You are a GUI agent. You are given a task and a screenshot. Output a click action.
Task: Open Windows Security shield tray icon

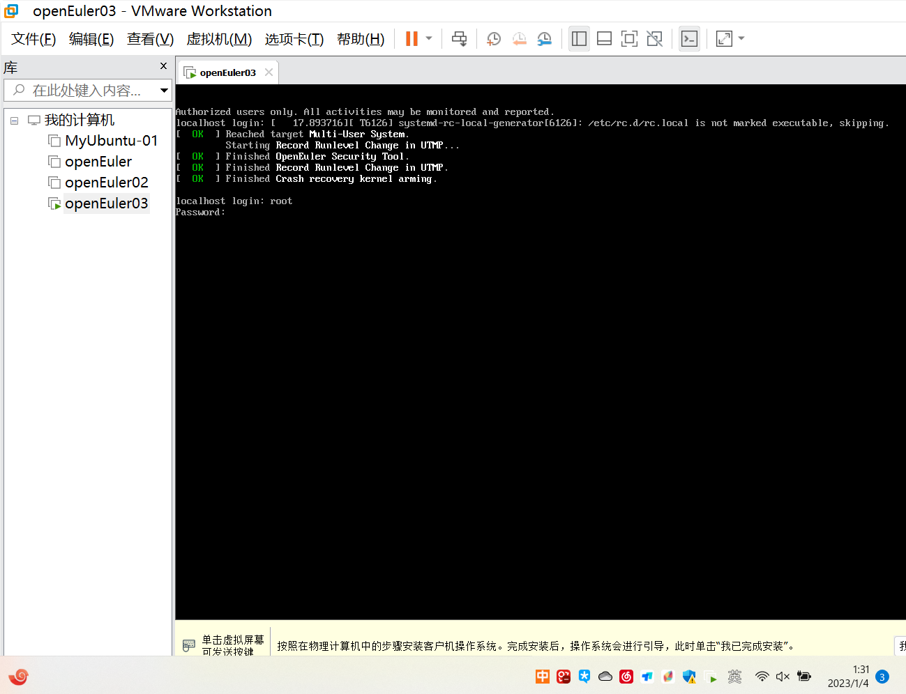(x=689, y=676)
